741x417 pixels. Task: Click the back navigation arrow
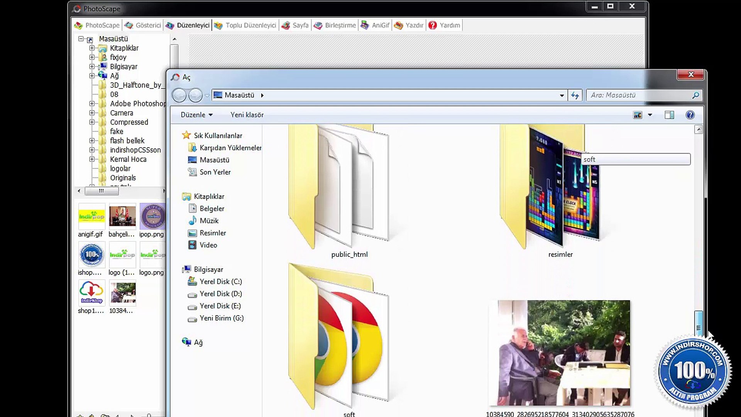(x=179, y=95)
